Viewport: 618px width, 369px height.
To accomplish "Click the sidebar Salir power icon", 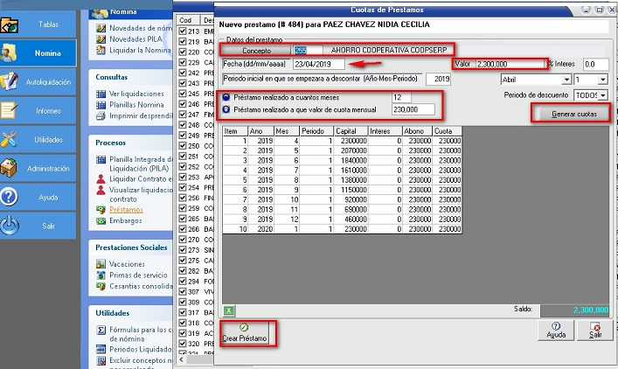I will 10,225.
